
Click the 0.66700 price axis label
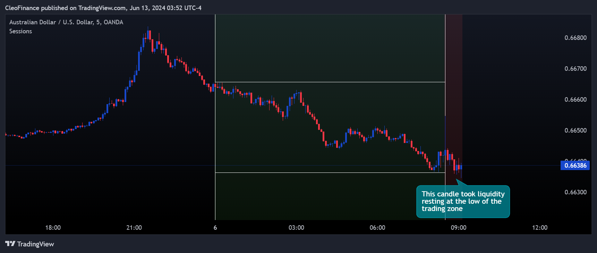[575, 69]
